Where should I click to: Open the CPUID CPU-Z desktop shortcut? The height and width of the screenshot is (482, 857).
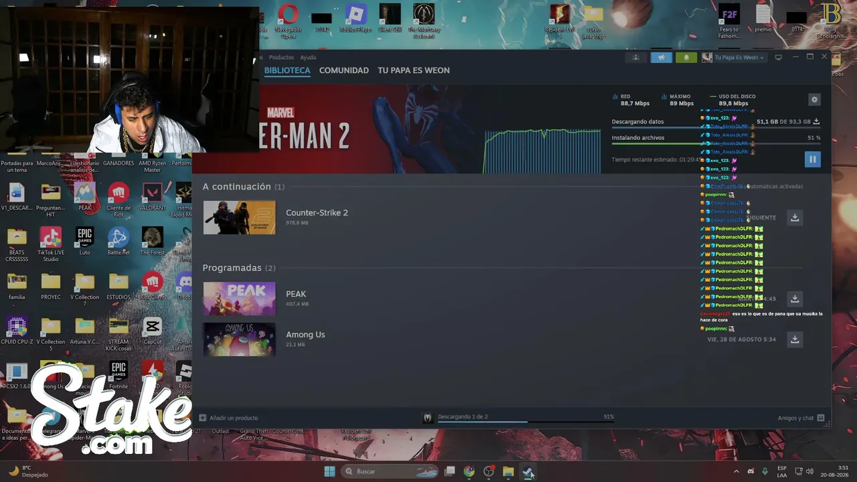coord(17,331)
